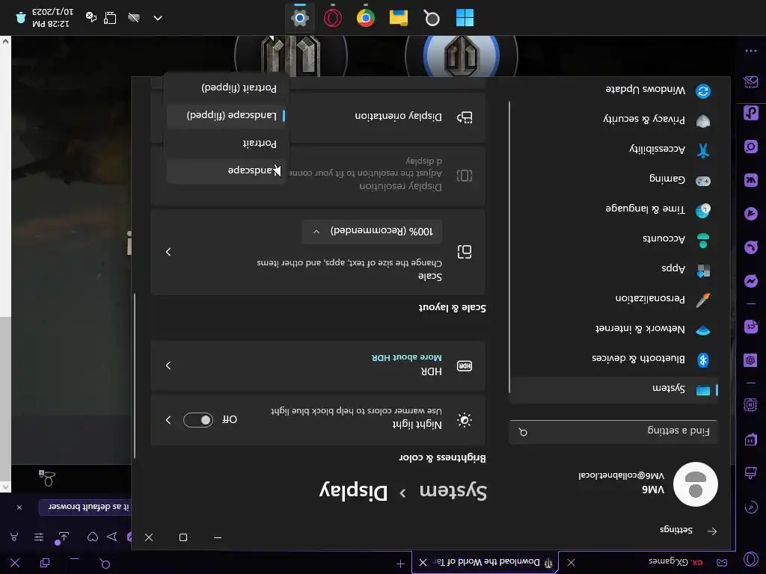The height and width of the screenshot is (574, 766).
Task: Open ChatGPT in the Opera sidebar
Action: tap(751, 360)
